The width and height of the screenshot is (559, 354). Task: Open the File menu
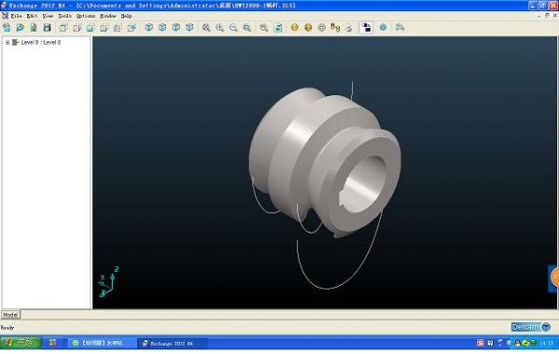point(16,16)
